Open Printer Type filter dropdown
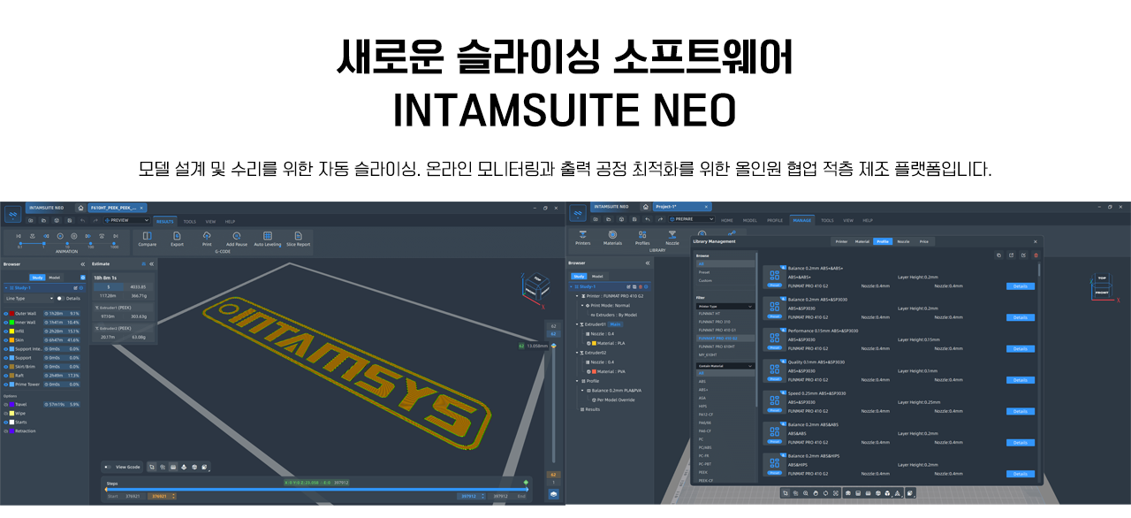 tap(725, 306)
